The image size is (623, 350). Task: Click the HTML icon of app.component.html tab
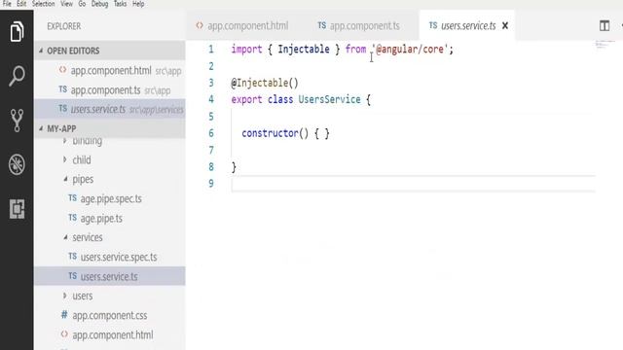click(200, 25)
